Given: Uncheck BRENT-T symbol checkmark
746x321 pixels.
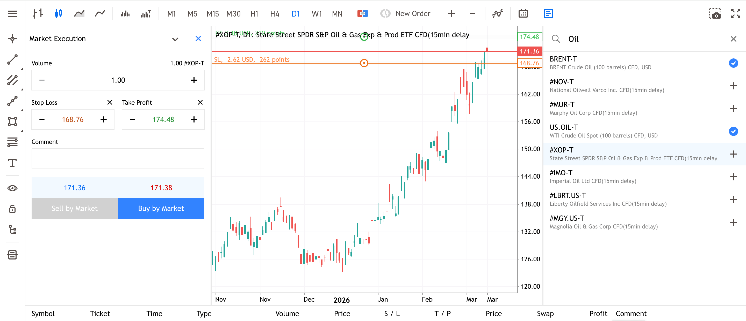Looking at the screenshot, I should 733,63.
